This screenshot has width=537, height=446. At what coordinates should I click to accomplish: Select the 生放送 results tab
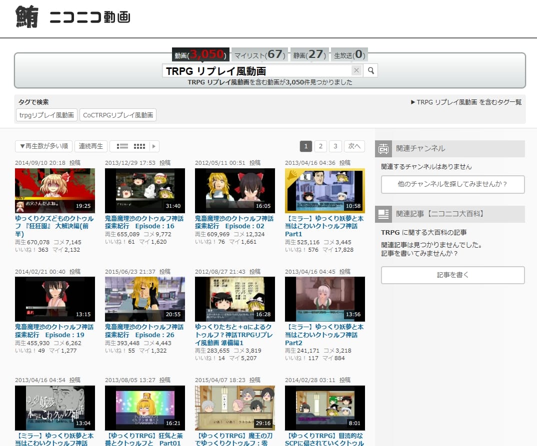(x=349, y=54)
